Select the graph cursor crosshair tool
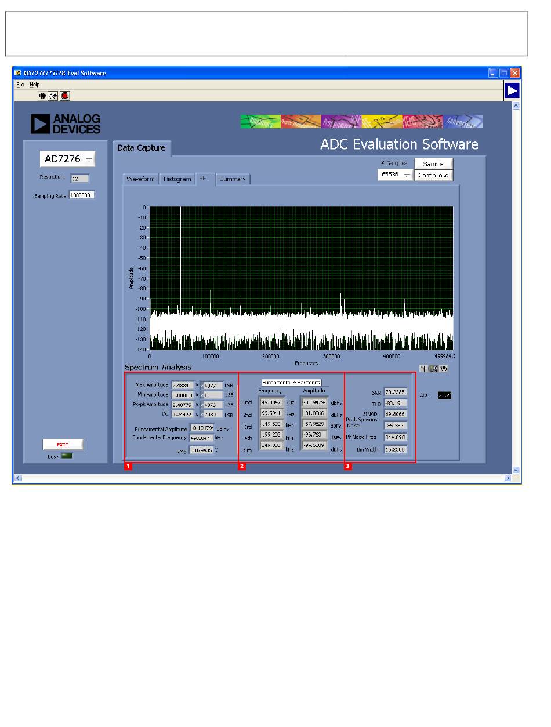Image resolution: width=551 pixels, height=727 pixels. tap(423, 368)
